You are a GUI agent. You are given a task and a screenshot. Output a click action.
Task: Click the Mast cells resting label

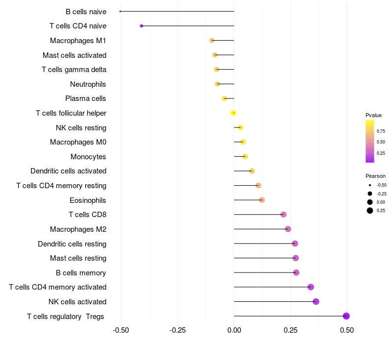(78, 258)
